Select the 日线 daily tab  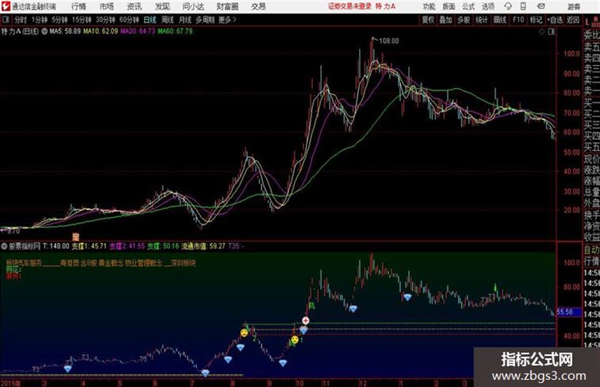[x=150, y=20]
